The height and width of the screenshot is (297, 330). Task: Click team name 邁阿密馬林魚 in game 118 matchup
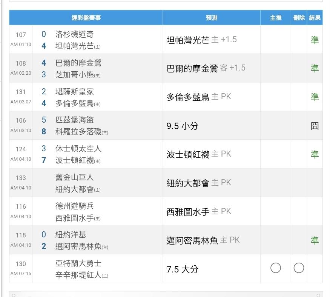coord(78,246)
